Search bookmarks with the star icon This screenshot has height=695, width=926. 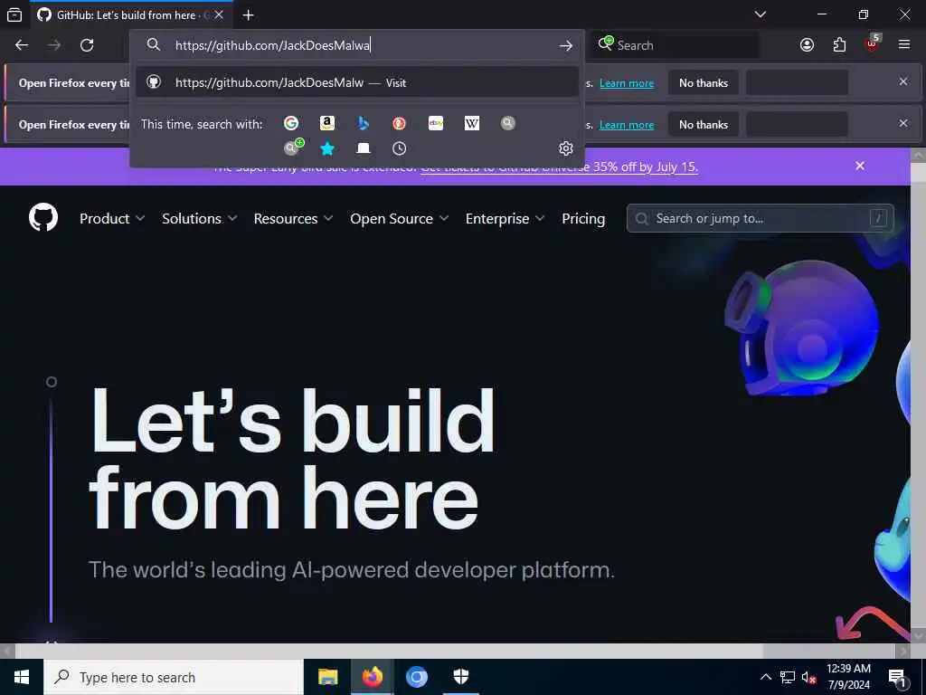tap(327, 148)
